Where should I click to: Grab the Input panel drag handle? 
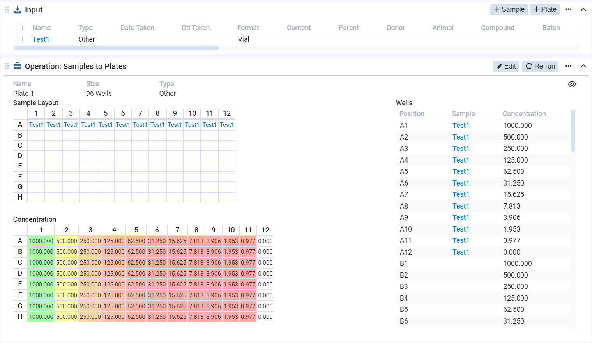[x=7, y=10]
